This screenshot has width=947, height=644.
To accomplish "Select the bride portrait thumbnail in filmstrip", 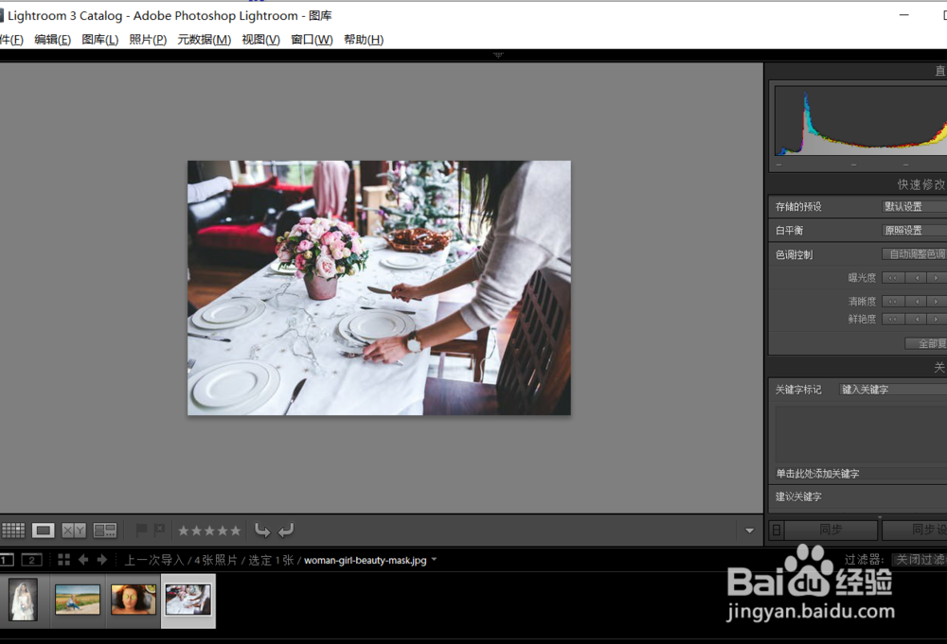I will [23, 600].
